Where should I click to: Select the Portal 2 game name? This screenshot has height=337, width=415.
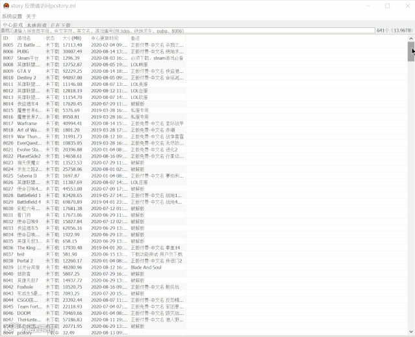pos(25,261)
